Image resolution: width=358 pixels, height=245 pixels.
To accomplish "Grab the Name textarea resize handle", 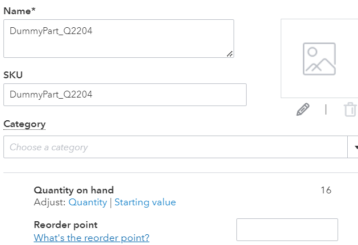I will point(230,53).
